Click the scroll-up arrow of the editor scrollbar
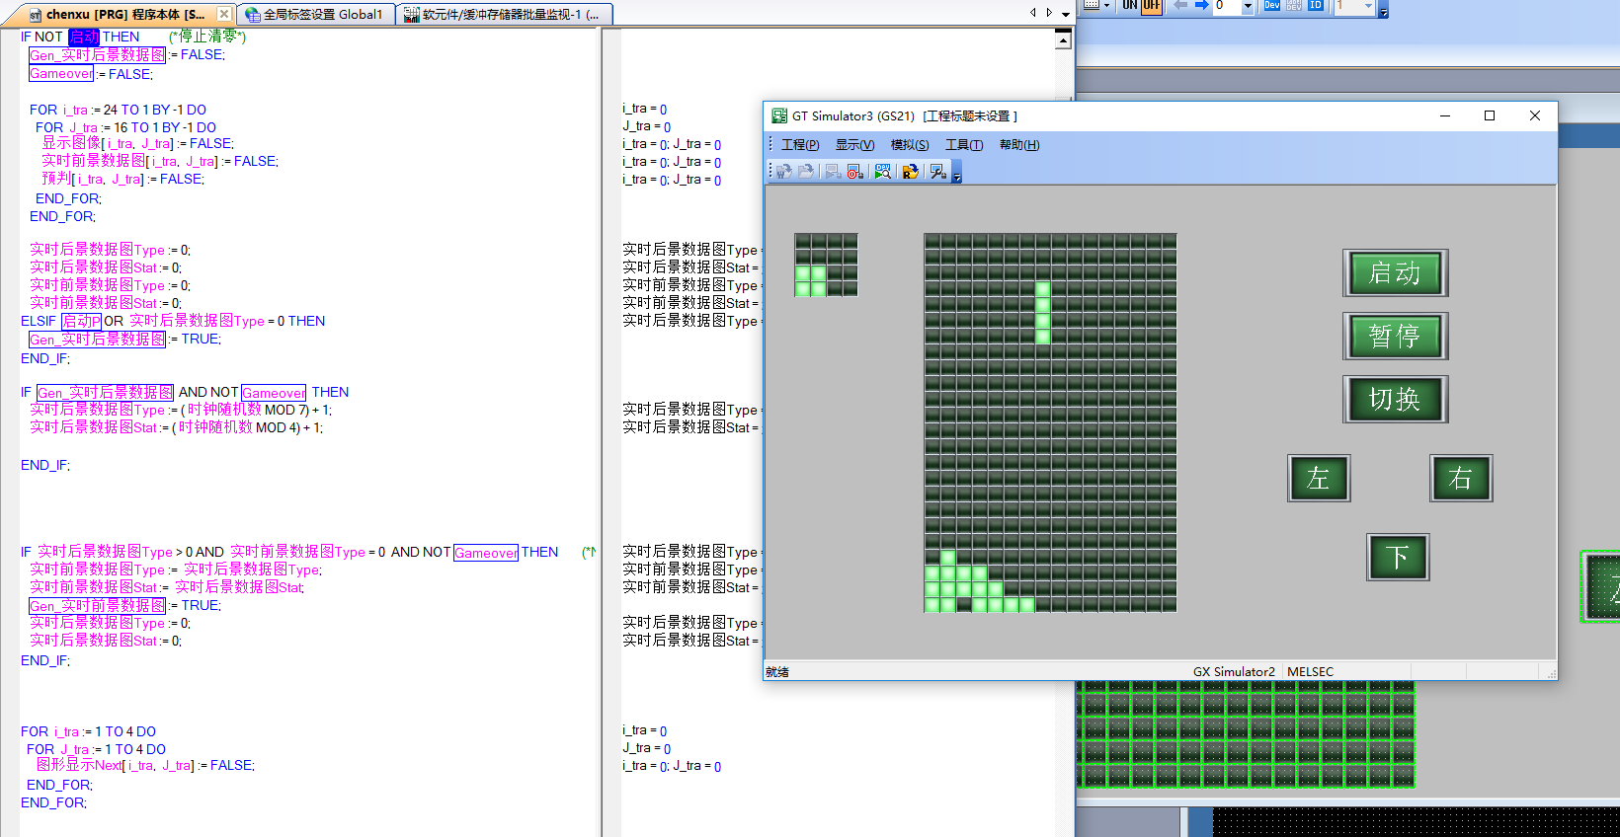The height and width of the screenshot is (837, 1620). click(x=1063, y=40)
